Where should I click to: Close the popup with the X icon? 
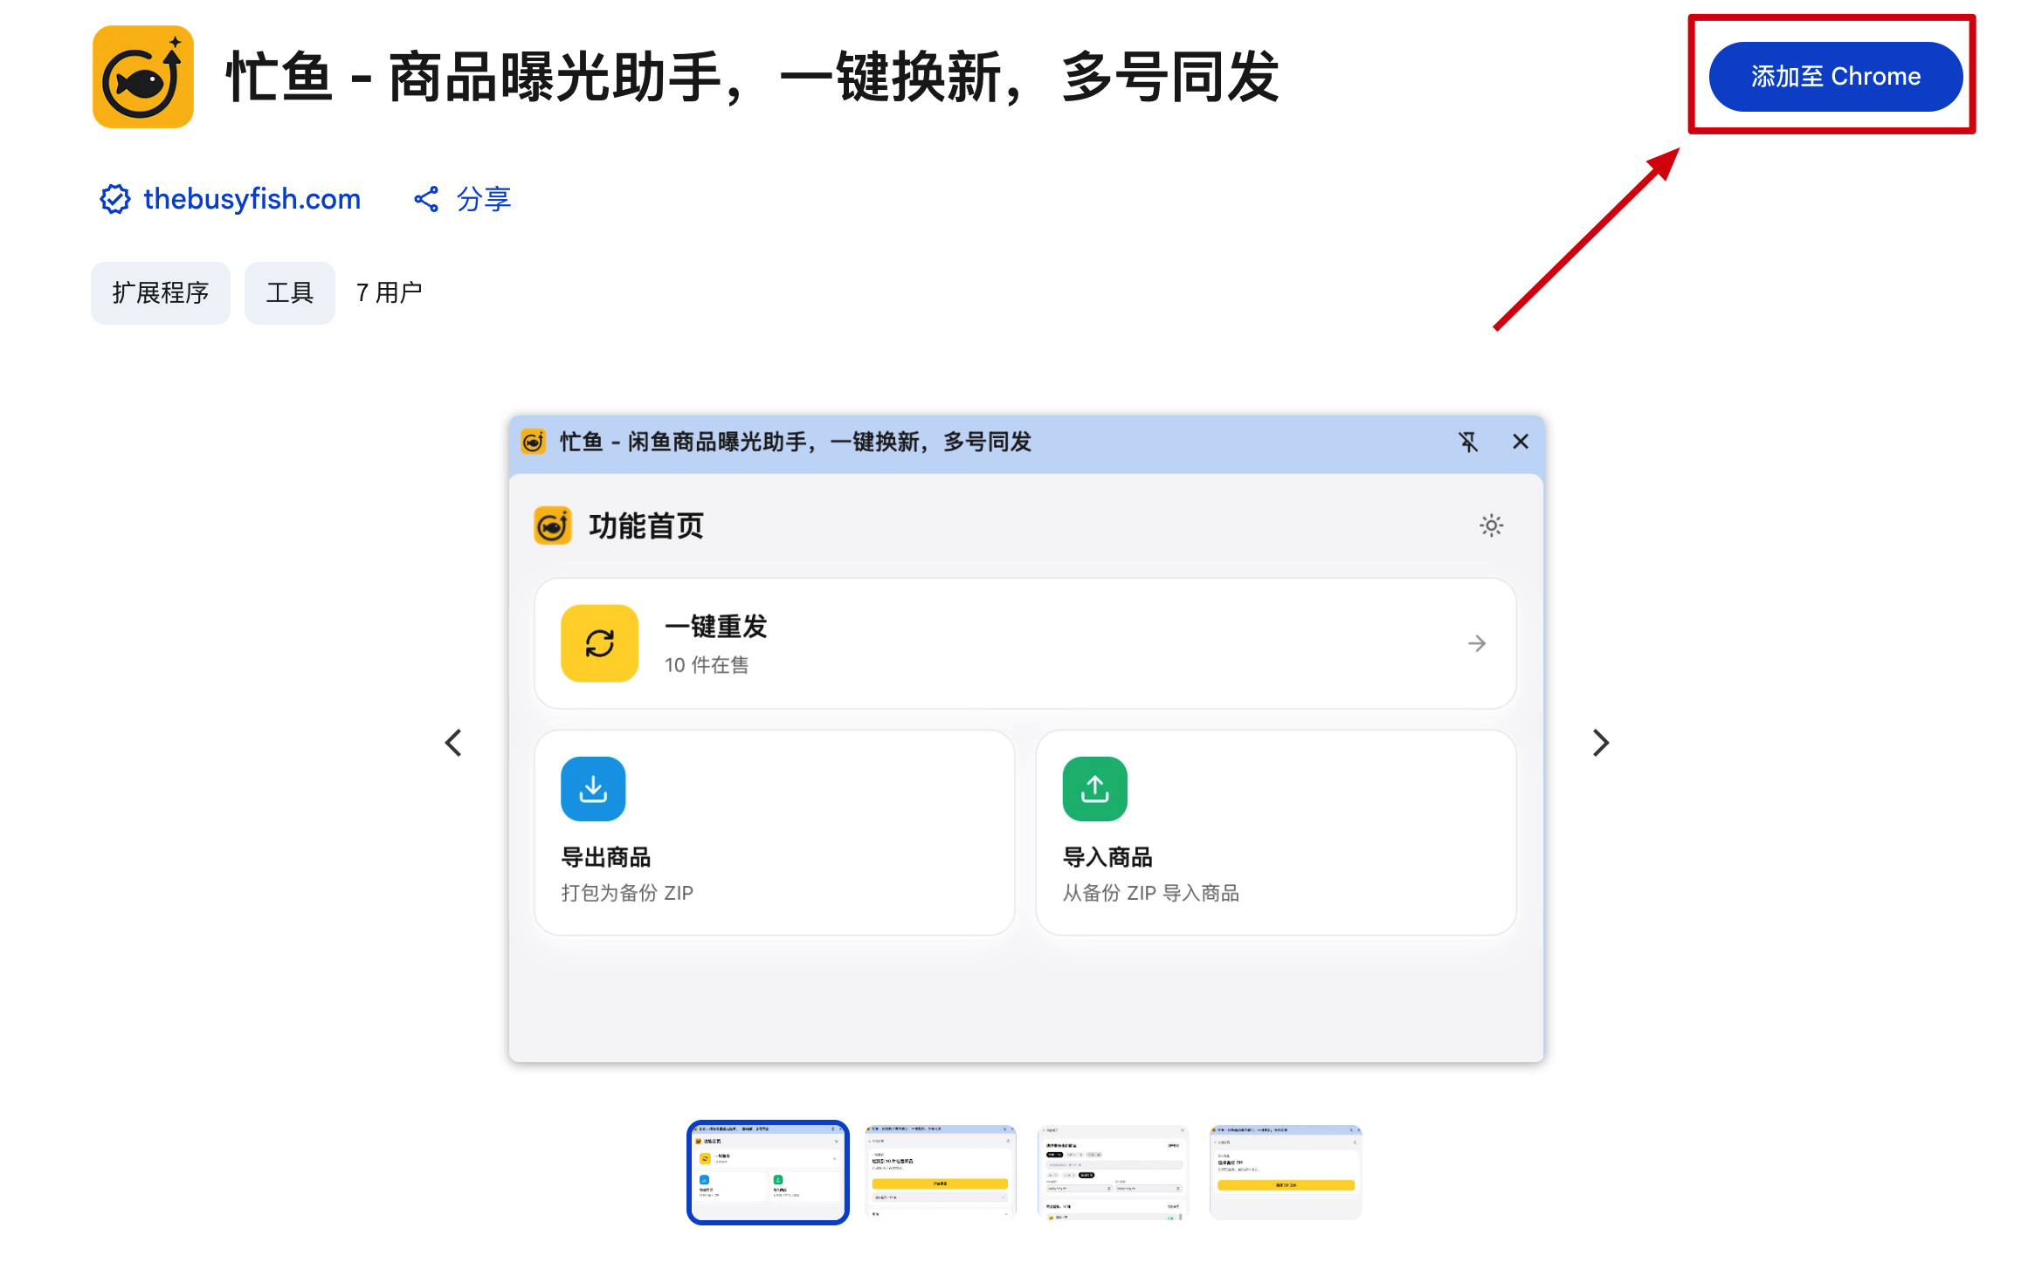coord(1521,442)
